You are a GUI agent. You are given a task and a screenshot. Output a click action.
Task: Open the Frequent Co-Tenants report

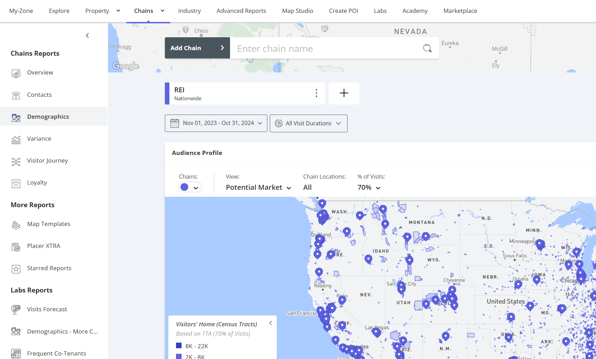click(x=56, y=353)
